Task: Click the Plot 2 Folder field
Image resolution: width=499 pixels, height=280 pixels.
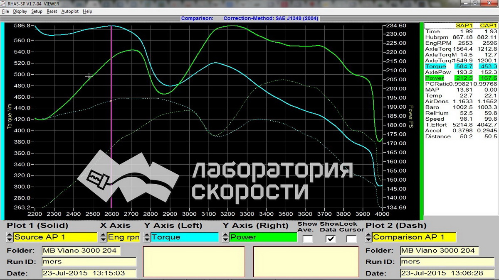Action: click(x=440, y=251)
